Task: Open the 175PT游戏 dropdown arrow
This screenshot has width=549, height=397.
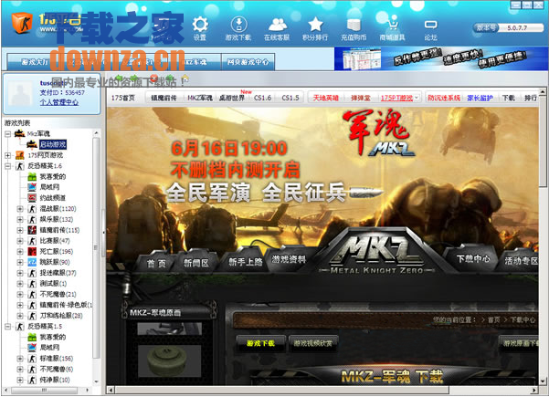Action: click(x=417, y=98)
